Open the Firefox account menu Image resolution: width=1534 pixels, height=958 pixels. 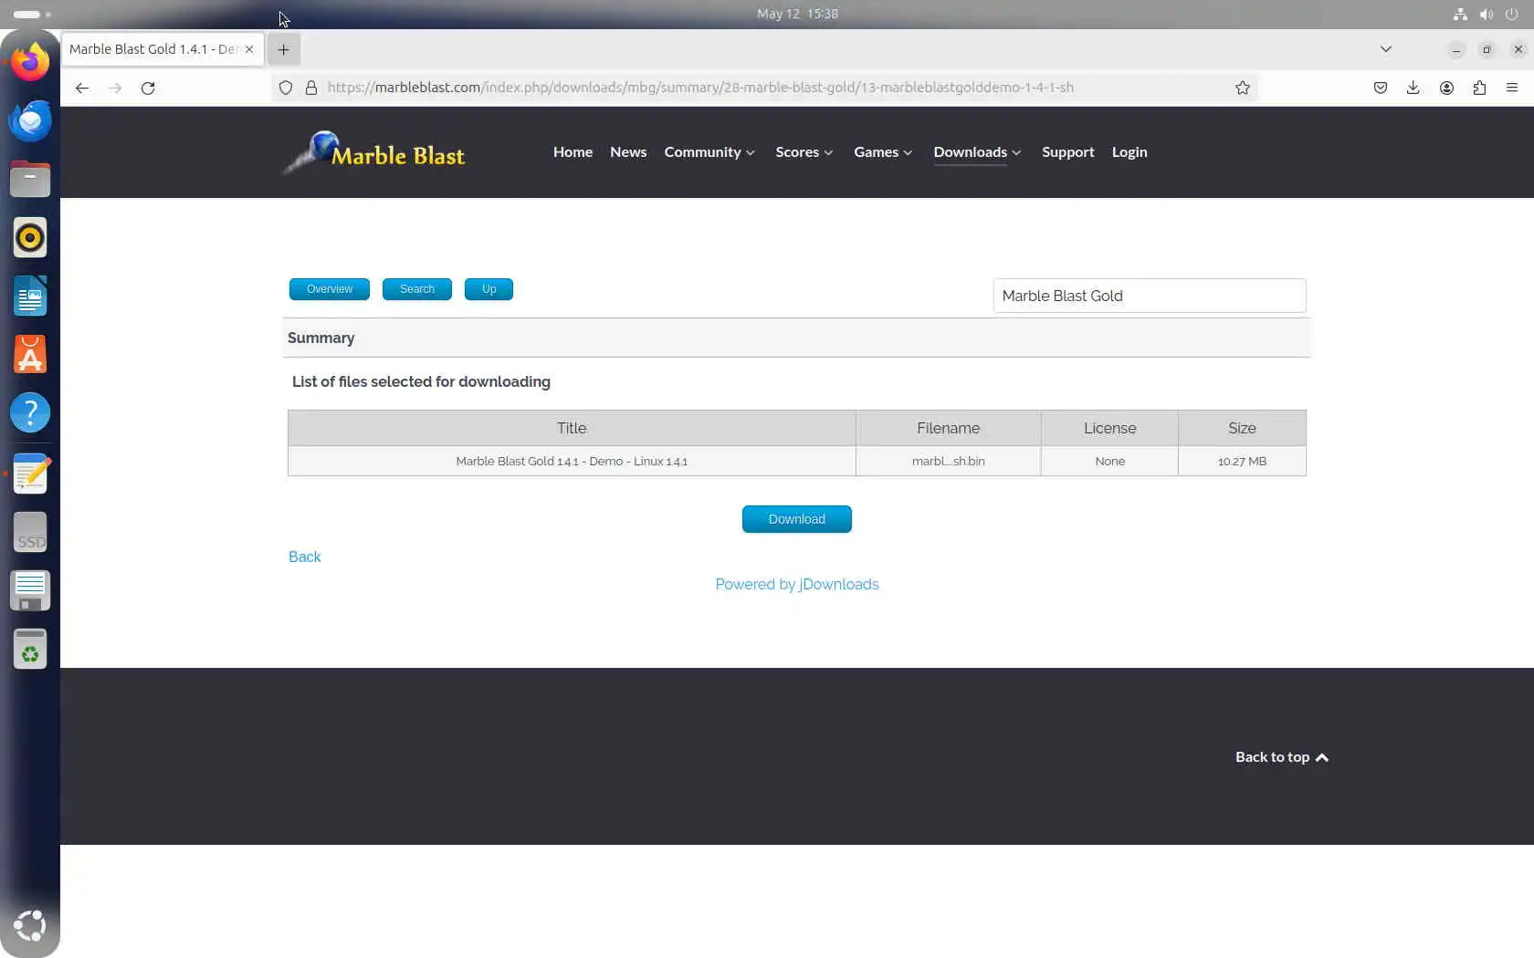(1446, 88)
